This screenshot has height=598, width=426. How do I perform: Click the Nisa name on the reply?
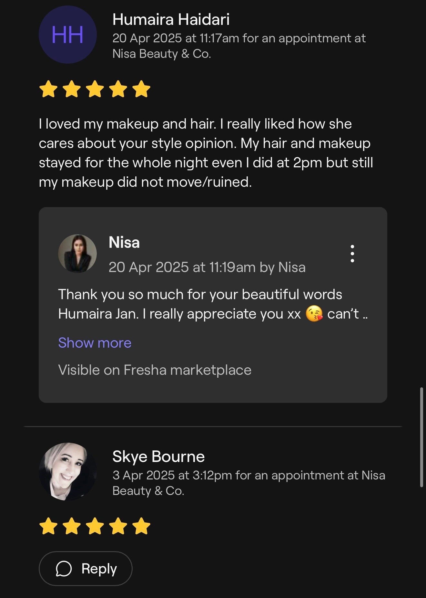coord(124,242)
